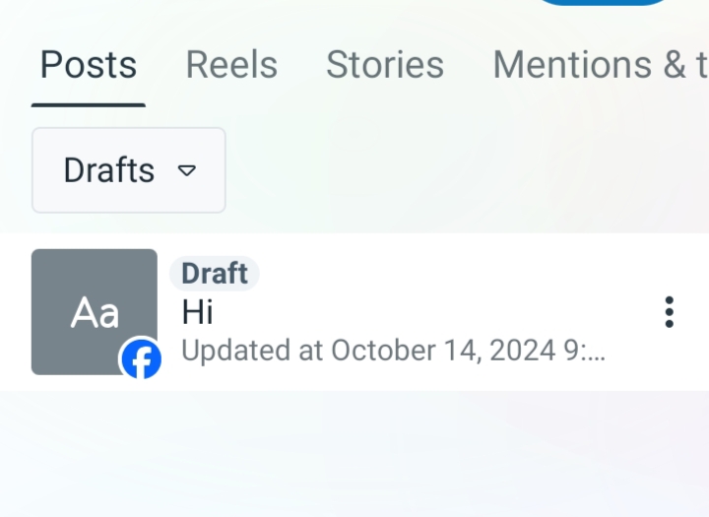Show more options via the vertical ellipsis
The width and height of the screenshot is (709, 517).
coord(670,312)
